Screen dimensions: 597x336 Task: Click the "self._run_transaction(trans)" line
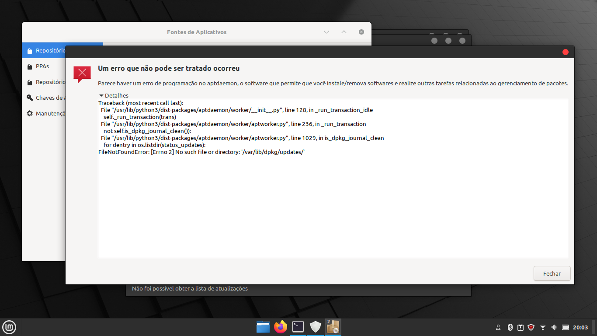(x=140, y=117)
